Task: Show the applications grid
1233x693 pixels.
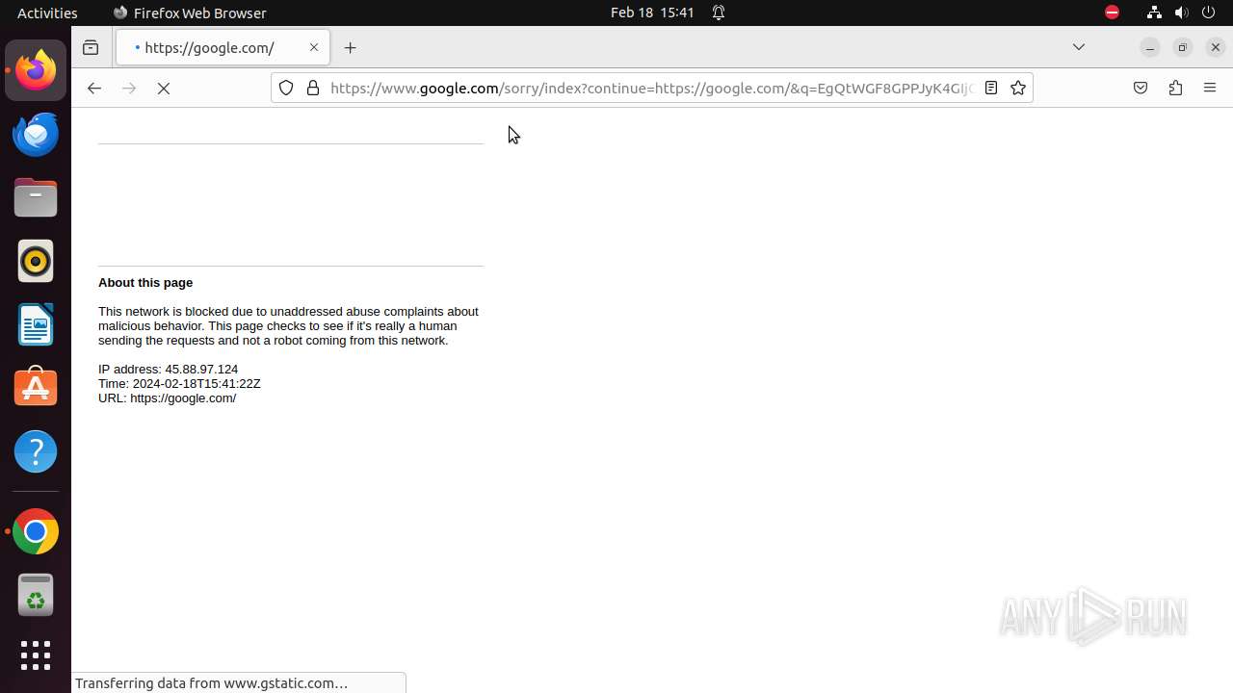Action: pos(36,655)
